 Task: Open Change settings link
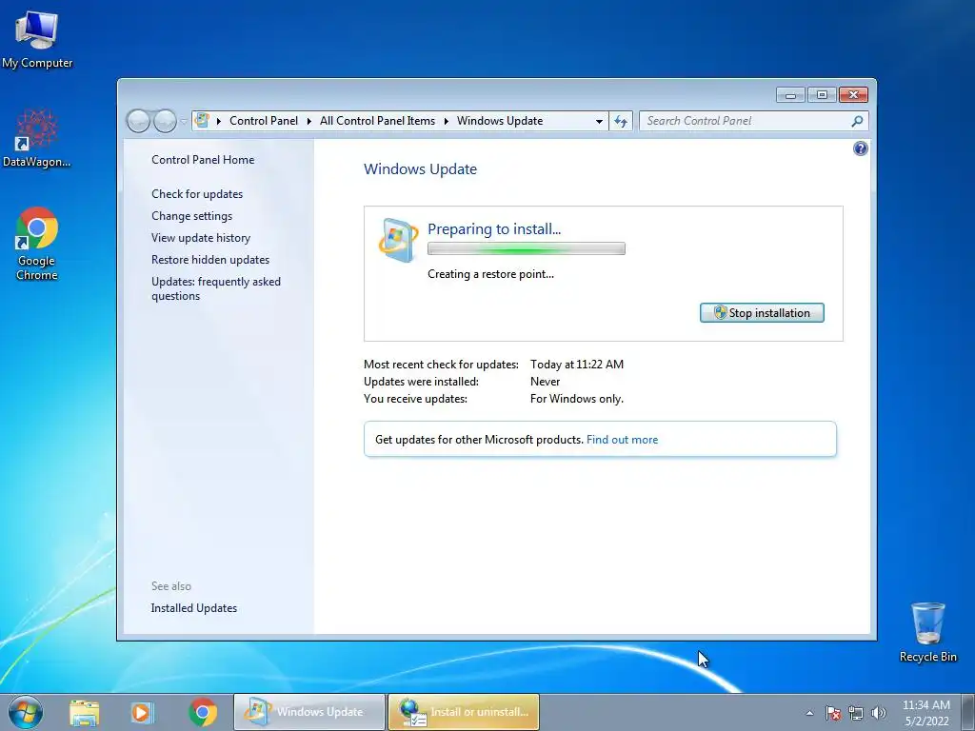coord(191,216)
